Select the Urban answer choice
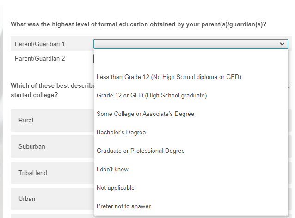The width and height of the screenshot is (295, 218). pyautogui.click(x=27, y=199)
